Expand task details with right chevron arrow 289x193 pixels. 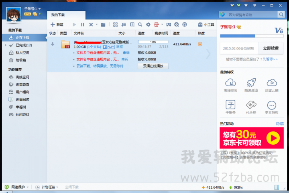click(x=208, y=54)
